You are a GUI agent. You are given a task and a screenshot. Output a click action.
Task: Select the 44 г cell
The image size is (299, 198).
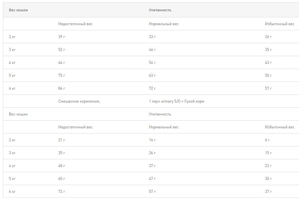click(x=152, y=50)
